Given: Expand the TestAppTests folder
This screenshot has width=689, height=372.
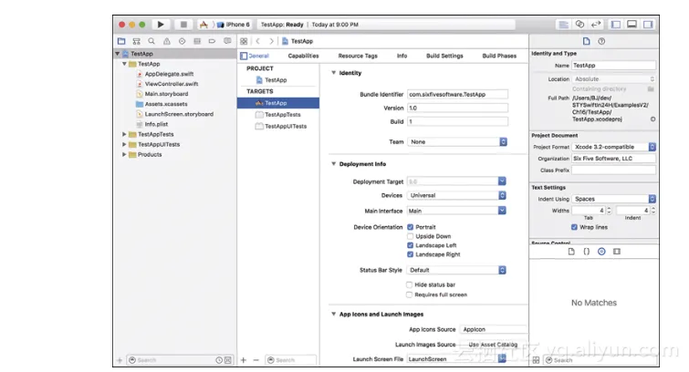Looking at the screenshot, I should pos(124,134).
